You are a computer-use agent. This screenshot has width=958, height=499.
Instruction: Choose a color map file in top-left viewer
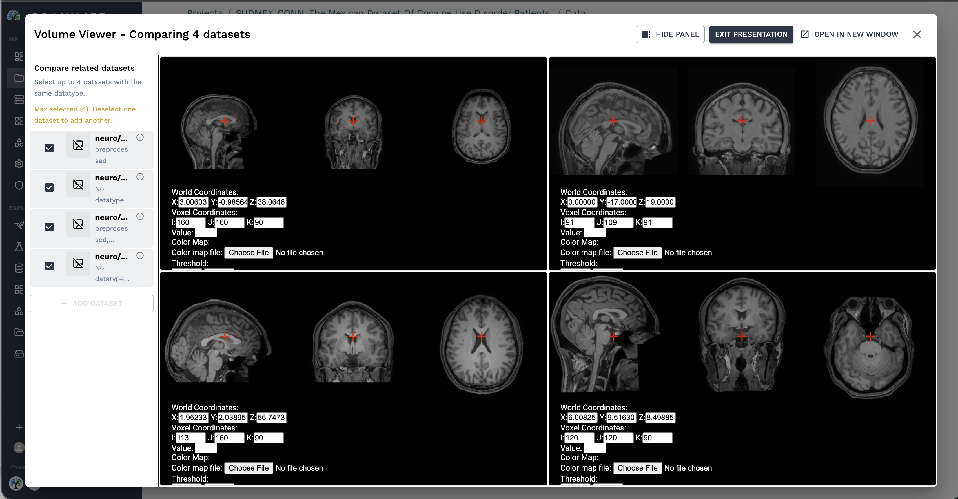[x=249, y=253]
